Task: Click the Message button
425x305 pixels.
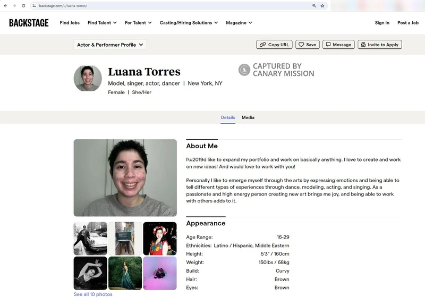Action: click(338, 45)
